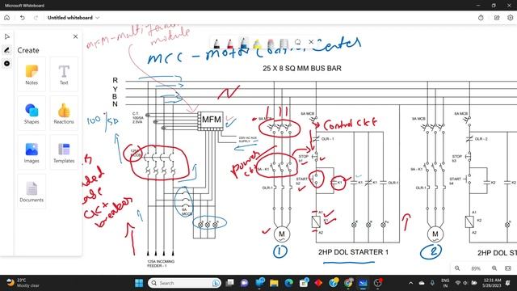Viewport: 517px width, 291px height.
Task: Select the lasso selection tool
Action: click(298, 42)
